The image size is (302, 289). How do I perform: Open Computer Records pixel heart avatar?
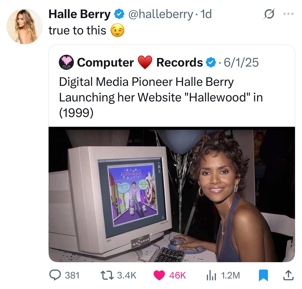(66, 63)
